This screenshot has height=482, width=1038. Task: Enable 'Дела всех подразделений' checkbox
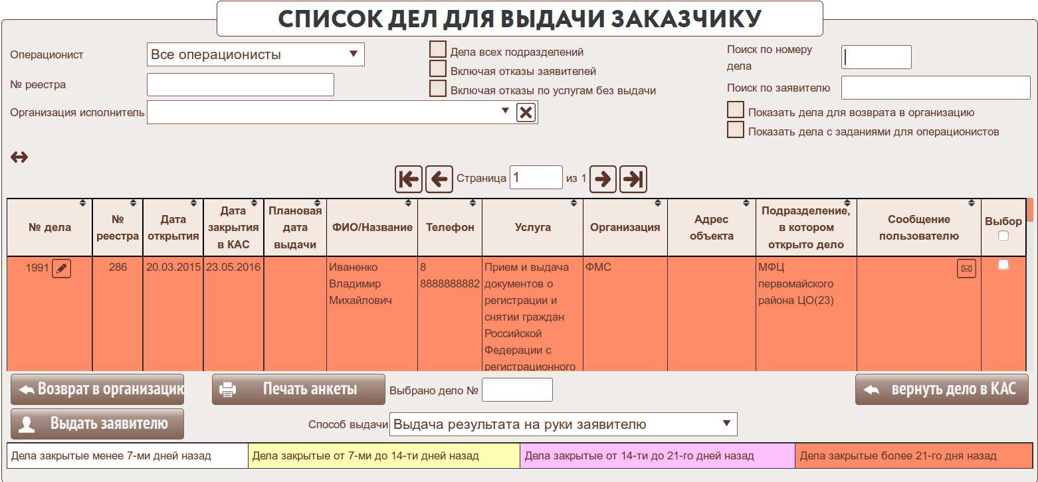pyautogui.click(x=437, y=50)
